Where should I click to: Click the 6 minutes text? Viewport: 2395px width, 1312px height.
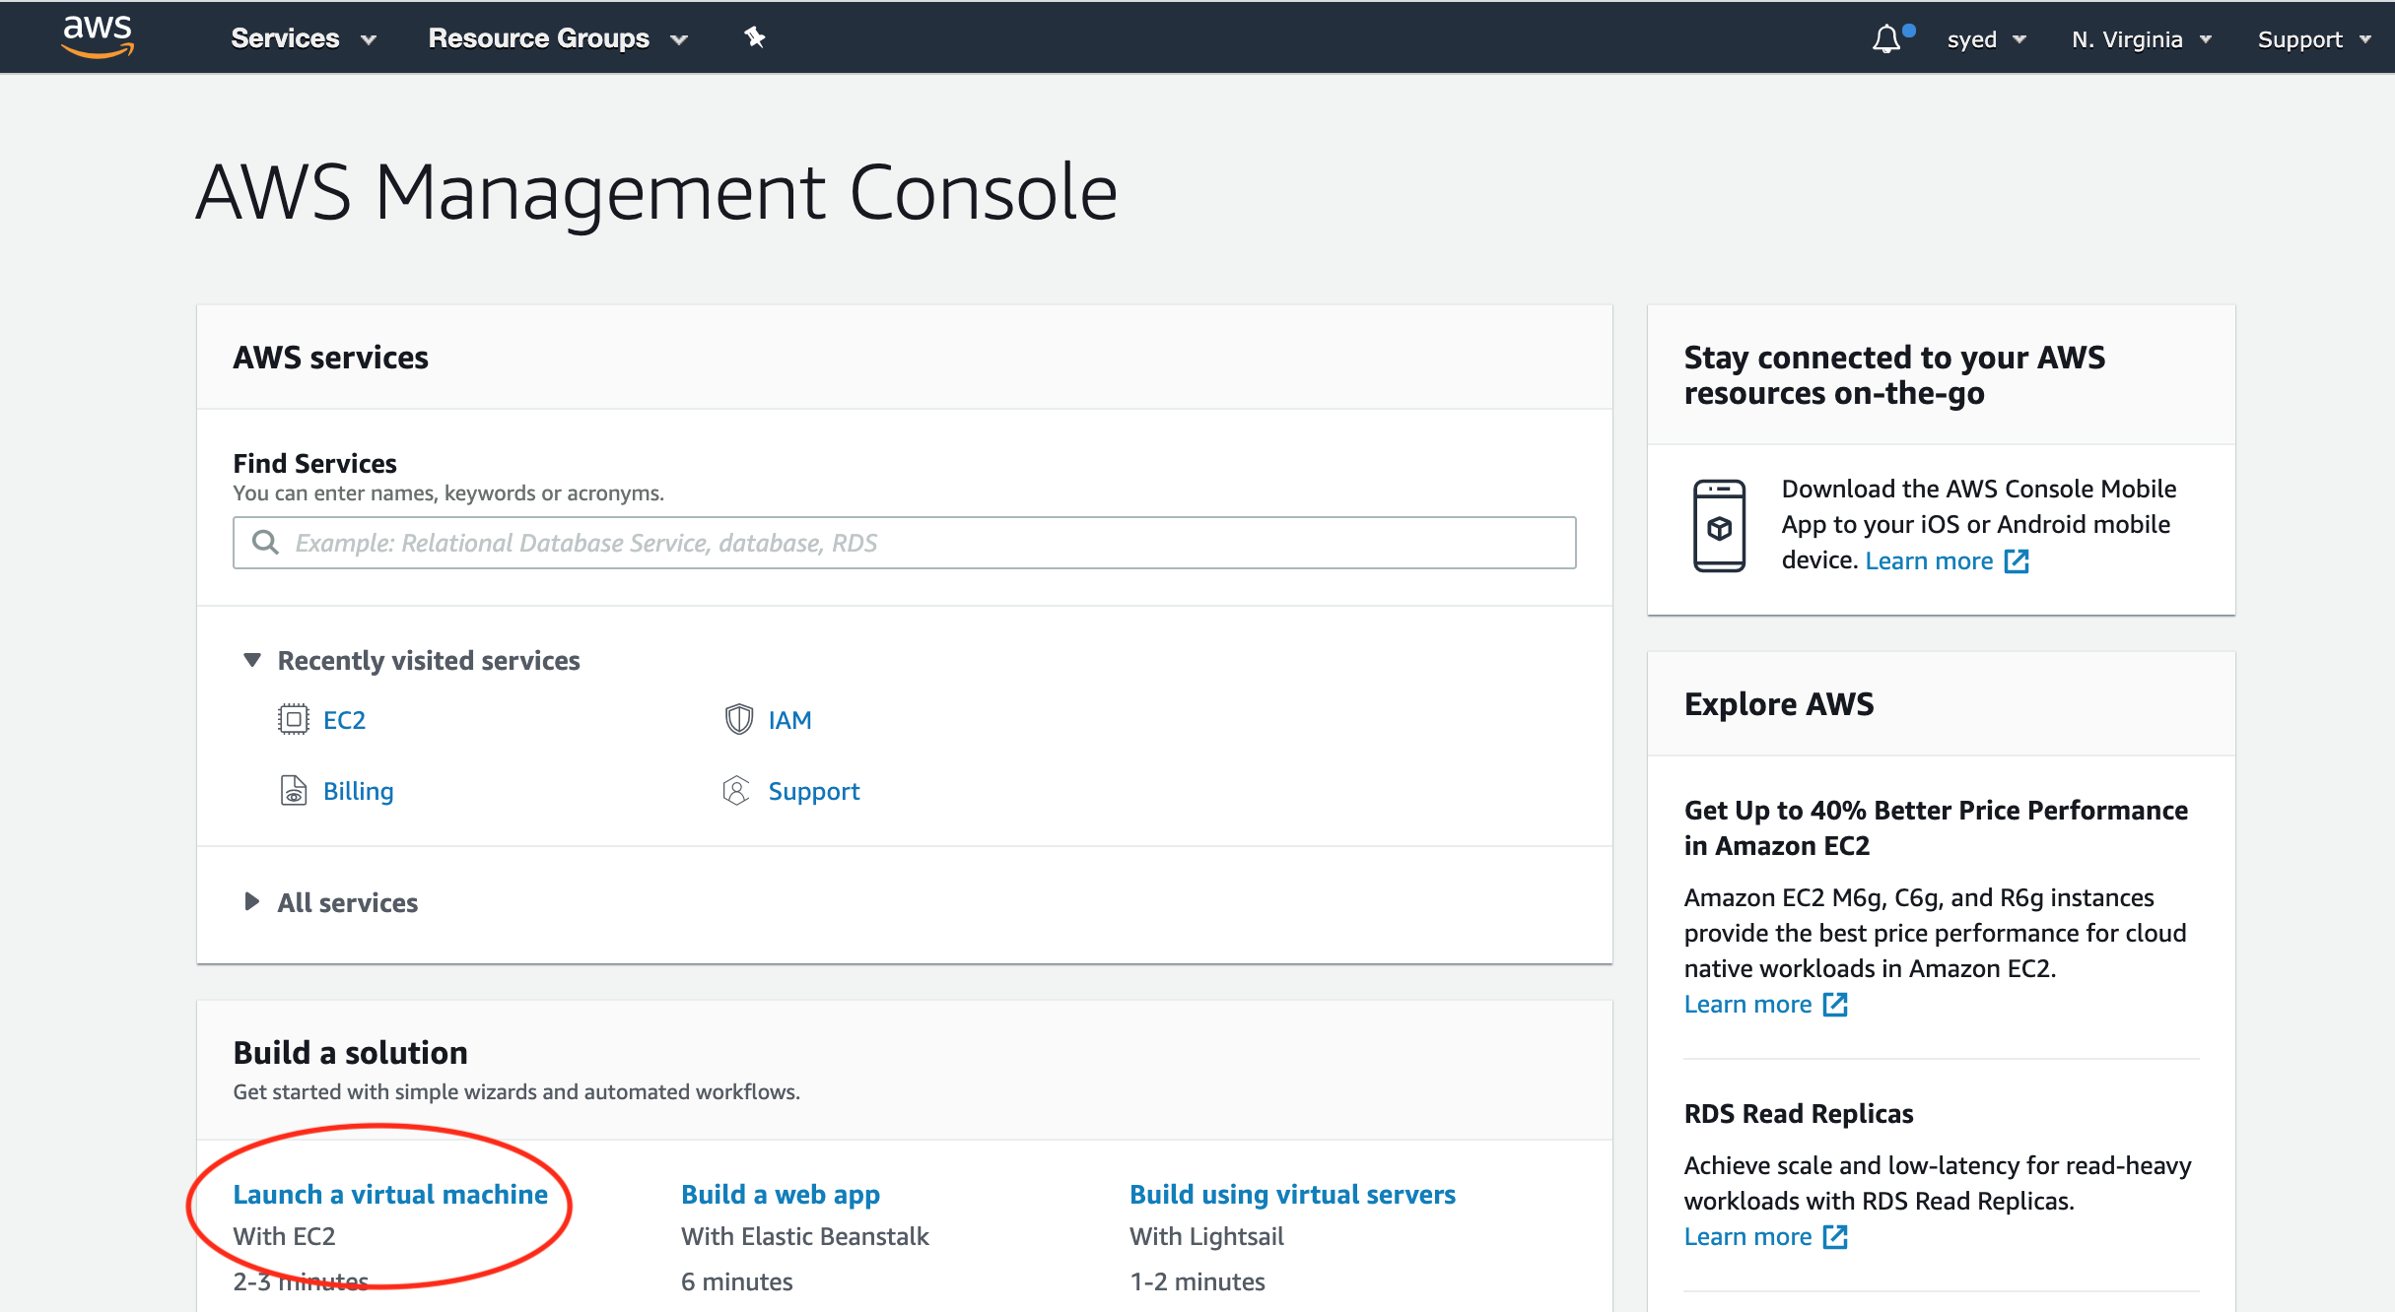pos(736,1281)
